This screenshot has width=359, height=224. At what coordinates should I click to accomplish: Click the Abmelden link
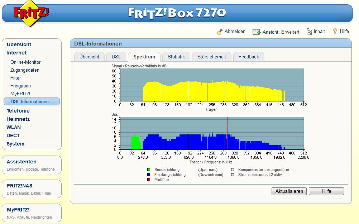point(235,32)
